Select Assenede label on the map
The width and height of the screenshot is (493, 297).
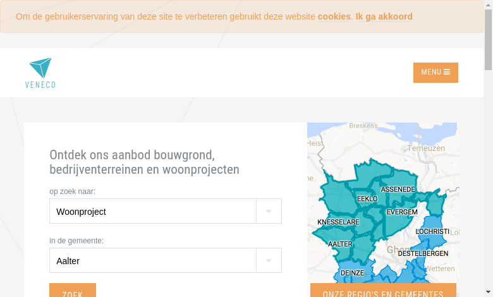398,190
